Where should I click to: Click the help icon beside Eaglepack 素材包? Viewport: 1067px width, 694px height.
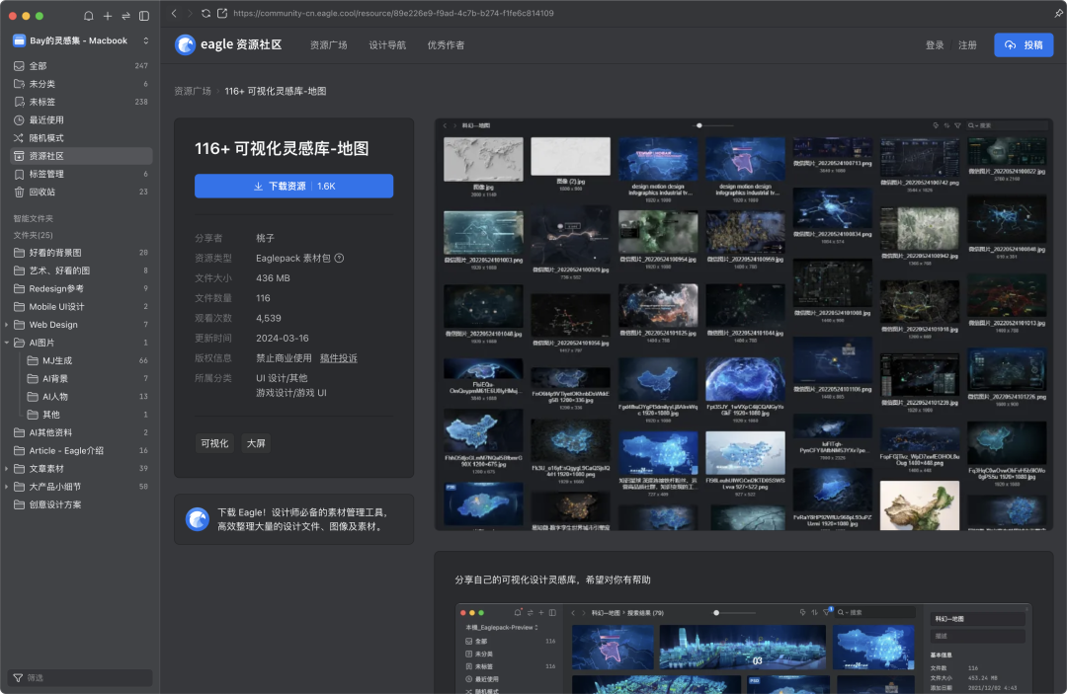tap(339, 259)
